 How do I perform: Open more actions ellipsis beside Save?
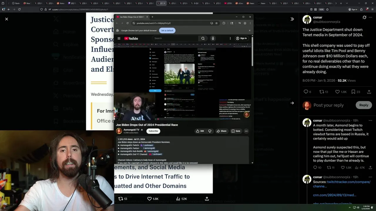tap(246, 131)
